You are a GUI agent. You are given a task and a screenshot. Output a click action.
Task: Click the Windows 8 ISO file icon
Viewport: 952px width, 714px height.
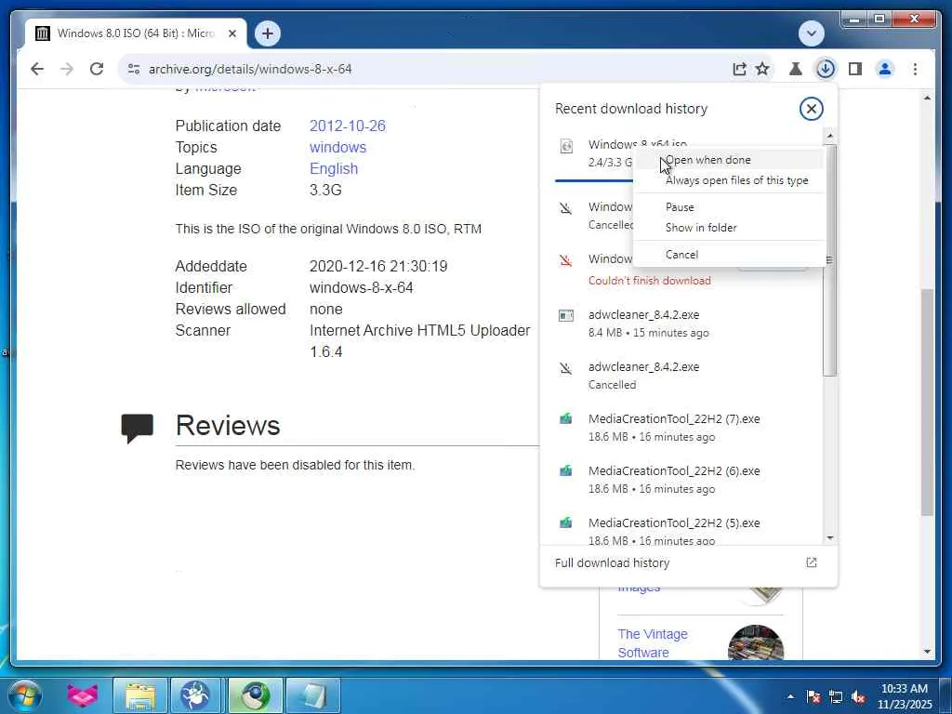click(566, 146)
